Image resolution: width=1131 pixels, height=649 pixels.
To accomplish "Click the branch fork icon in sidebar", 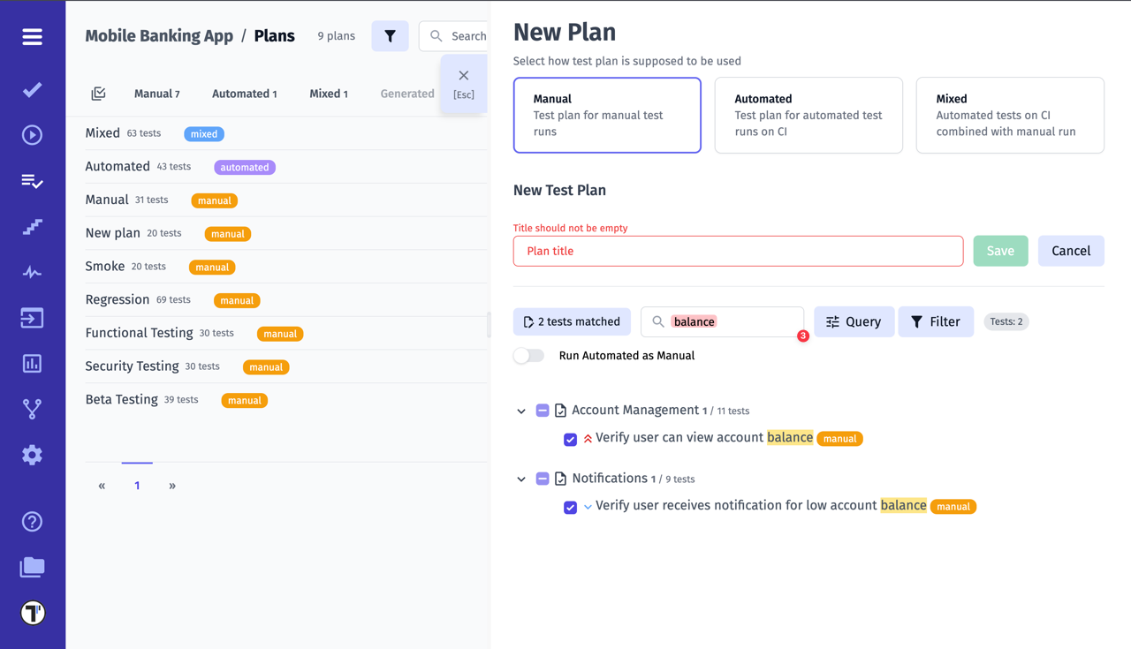I will pyautogui.click(x=33, y=409).
